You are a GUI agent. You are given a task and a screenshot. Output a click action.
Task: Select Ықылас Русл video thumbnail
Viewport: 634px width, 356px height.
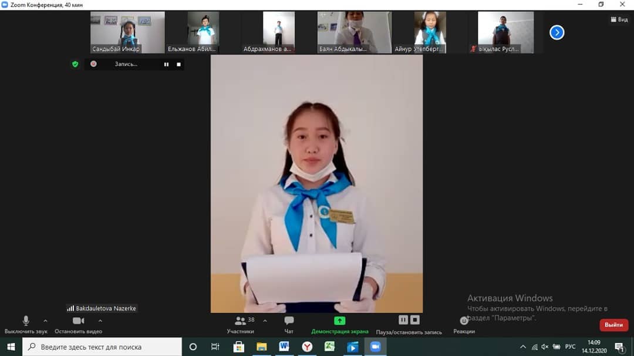click(505, 32)
